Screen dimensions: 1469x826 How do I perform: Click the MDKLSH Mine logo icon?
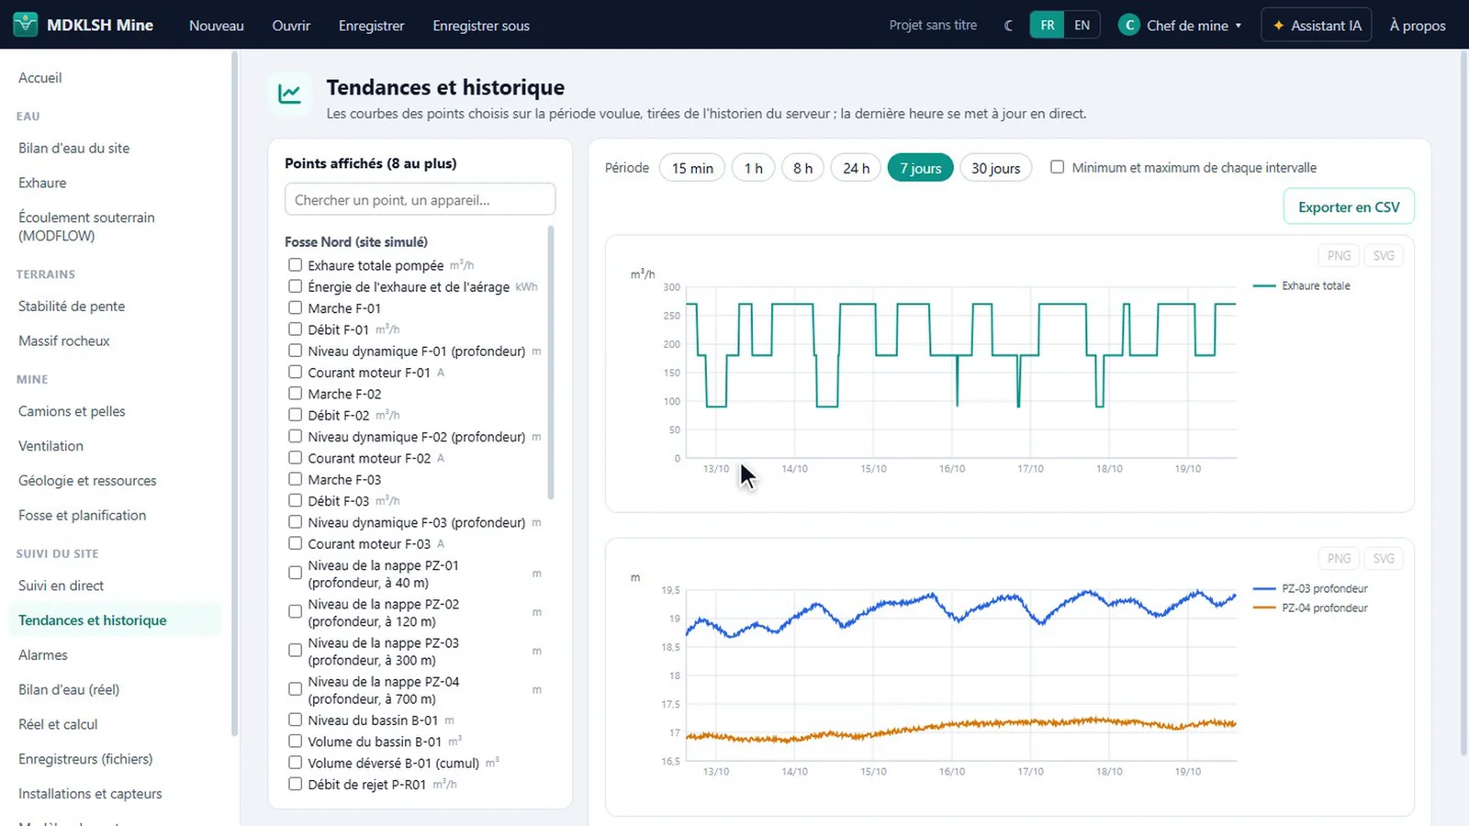(26, 25)
